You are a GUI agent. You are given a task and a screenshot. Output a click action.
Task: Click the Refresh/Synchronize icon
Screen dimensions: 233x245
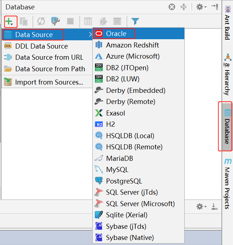click(x=41, y=22)
